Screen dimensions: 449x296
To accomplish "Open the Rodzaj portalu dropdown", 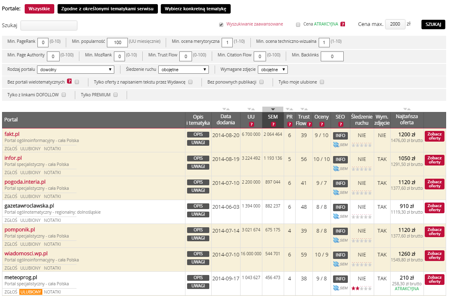I will click(76, 70).
